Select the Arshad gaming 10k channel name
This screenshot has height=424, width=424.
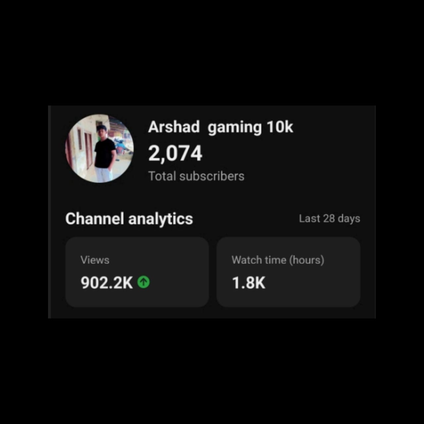(221, 127)
